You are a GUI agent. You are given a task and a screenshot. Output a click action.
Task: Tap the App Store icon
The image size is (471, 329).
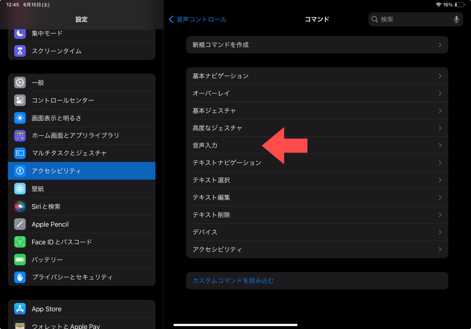point(20,309)
